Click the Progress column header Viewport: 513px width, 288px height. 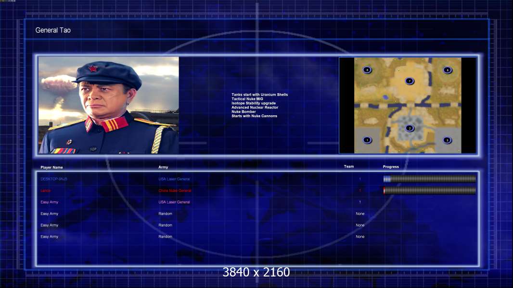pos(391,167)
